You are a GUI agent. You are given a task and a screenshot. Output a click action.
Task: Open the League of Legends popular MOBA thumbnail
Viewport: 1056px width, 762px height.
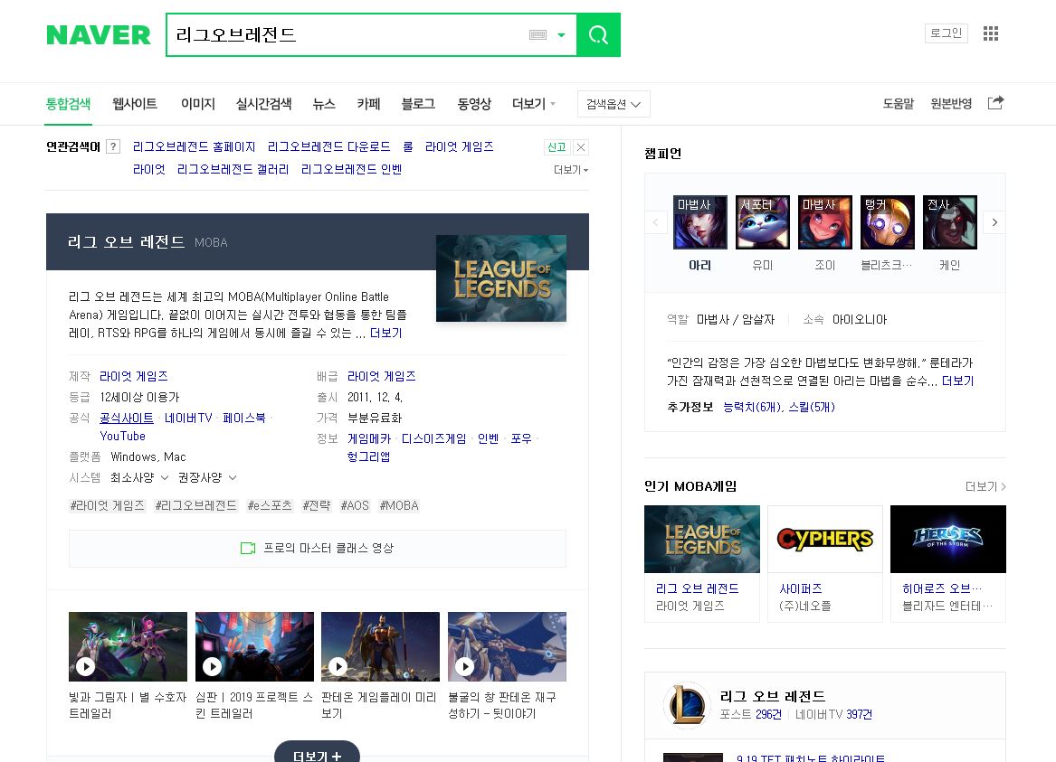coord(702,540)
